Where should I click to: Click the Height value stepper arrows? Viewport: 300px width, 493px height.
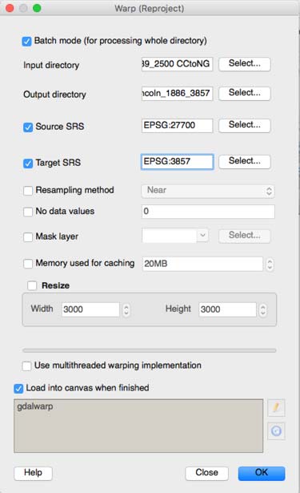click(263, 310)
